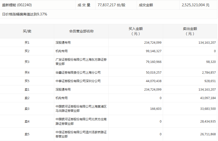Click the 日价格涨幅偏离值达到9.37% note

pyautogui.click(x=24, y=14)
